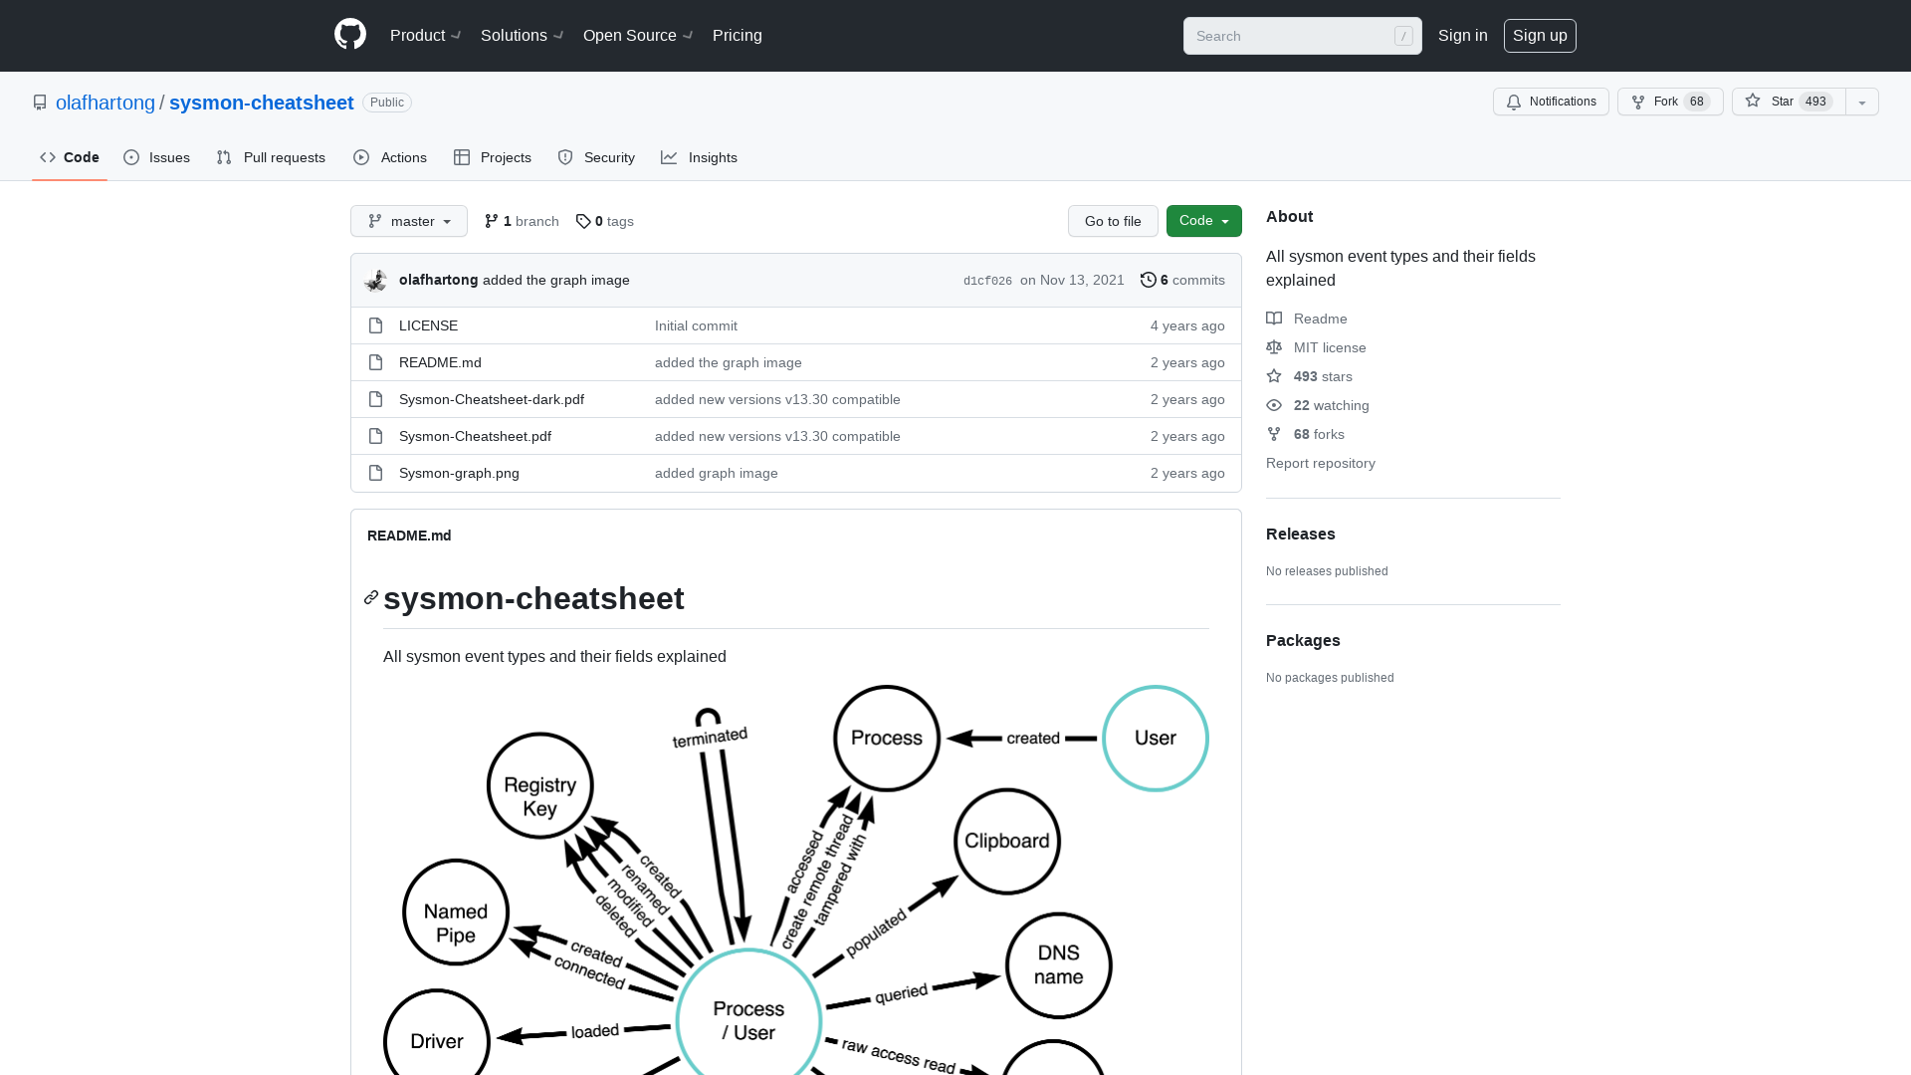Click the eye icon next to 22 watching
Viewport: 1911px width, 1075px height.
[1274, 405]
